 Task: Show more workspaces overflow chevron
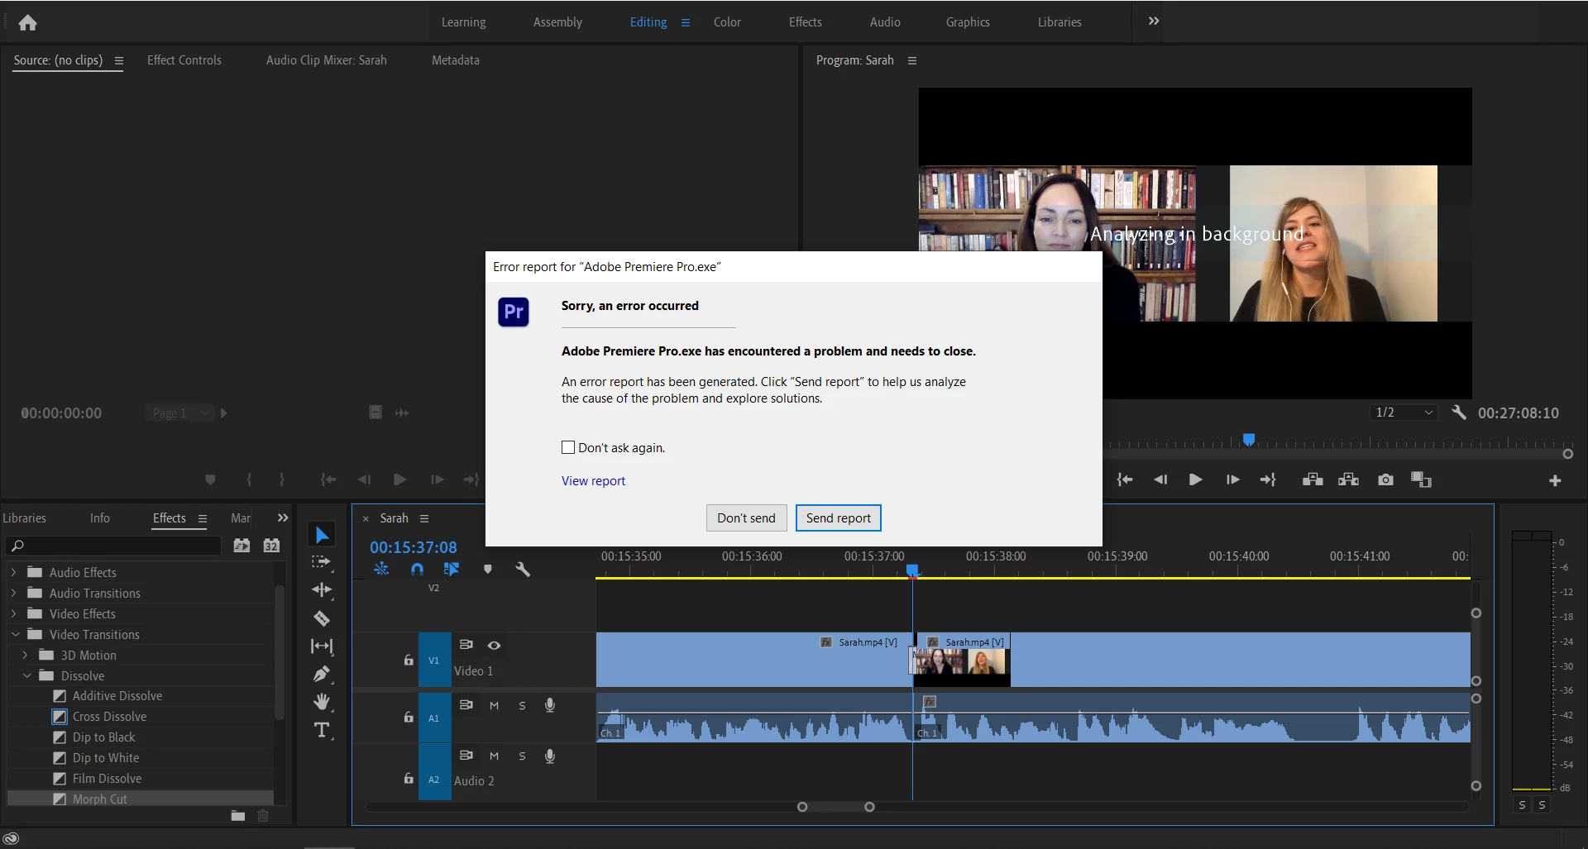click(1154, 21)
